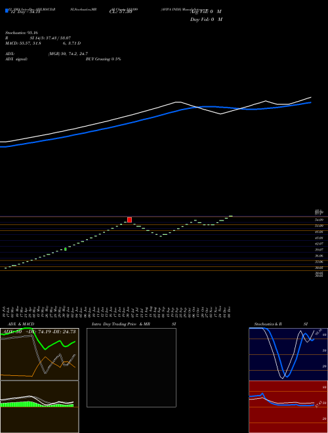Click the '39.07' price axis label

click(x=319, y=250)
